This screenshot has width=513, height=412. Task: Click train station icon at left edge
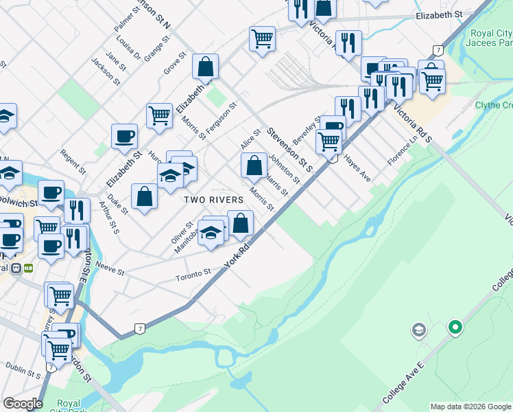pyautogui.click(x=16, y=268)
